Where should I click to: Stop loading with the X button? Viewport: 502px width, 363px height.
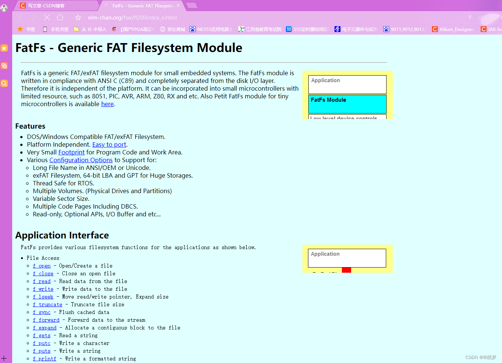pyautogui.click(x=47, y=17)
